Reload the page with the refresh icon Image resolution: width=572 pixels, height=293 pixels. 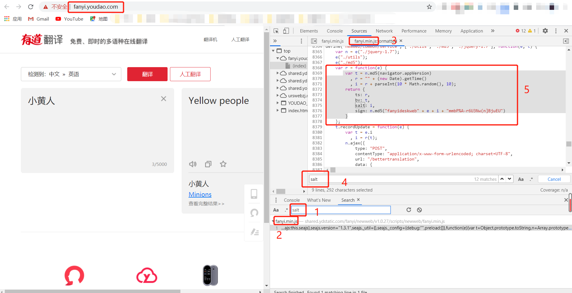coord(30,7)
